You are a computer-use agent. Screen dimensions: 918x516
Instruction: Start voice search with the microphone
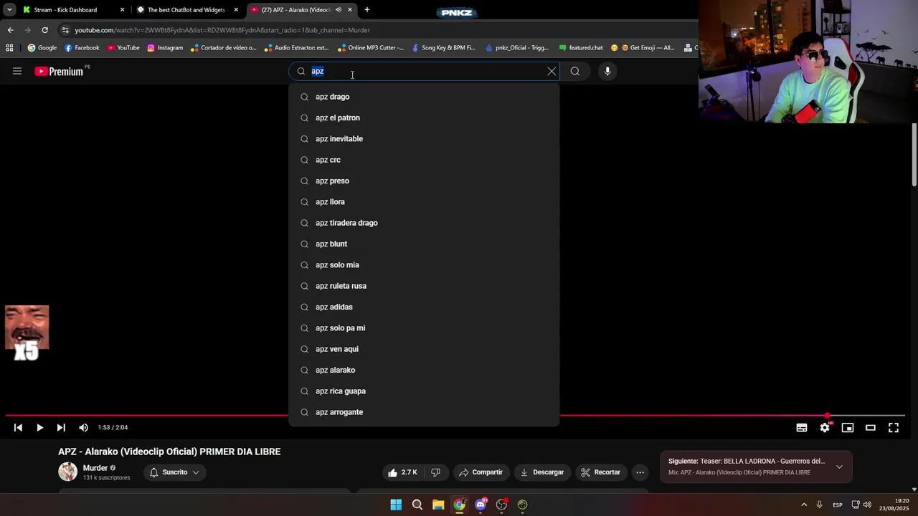(607, 71)
